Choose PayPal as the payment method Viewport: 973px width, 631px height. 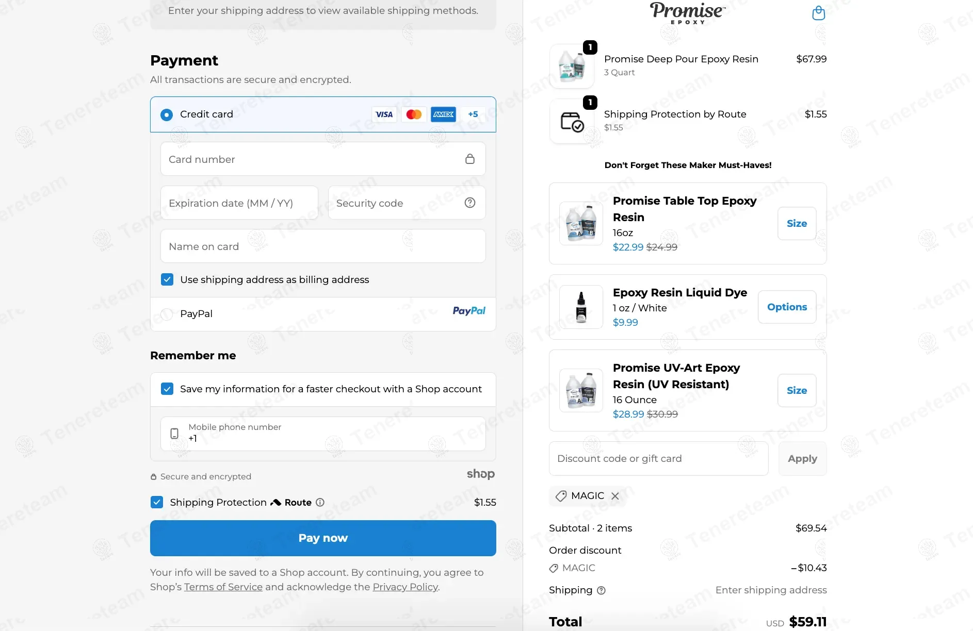coord(167,314)
